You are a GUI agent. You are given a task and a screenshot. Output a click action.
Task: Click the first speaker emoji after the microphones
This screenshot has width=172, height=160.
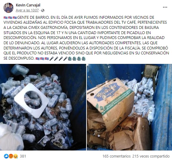click(x=70, y=58)
